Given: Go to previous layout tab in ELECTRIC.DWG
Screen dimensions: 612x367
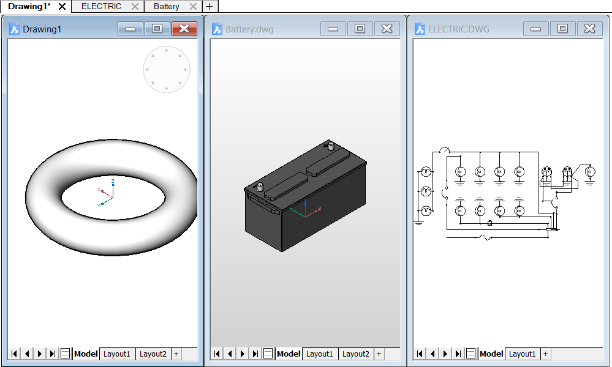Looking at the screenshot, I should coord(433,354).
